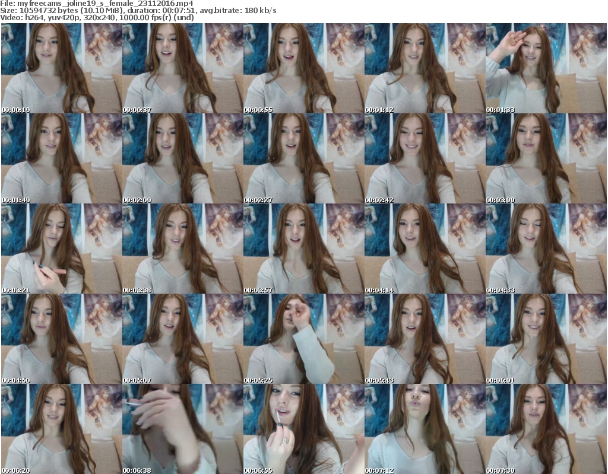Select the frame with timestamp 00:04:14
The width and height of the screenshot is (608, 474).
coord(425,249)
